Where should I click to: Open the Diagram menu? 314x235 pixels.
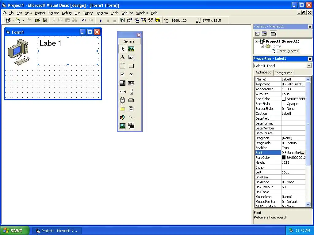102,13
